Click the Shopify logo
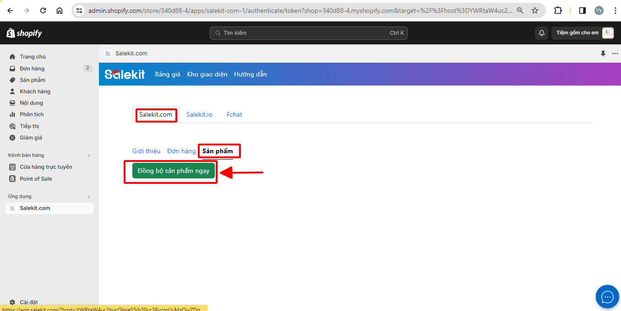The height and width of the screenshot is (311, 621). [x=24, y=33]
